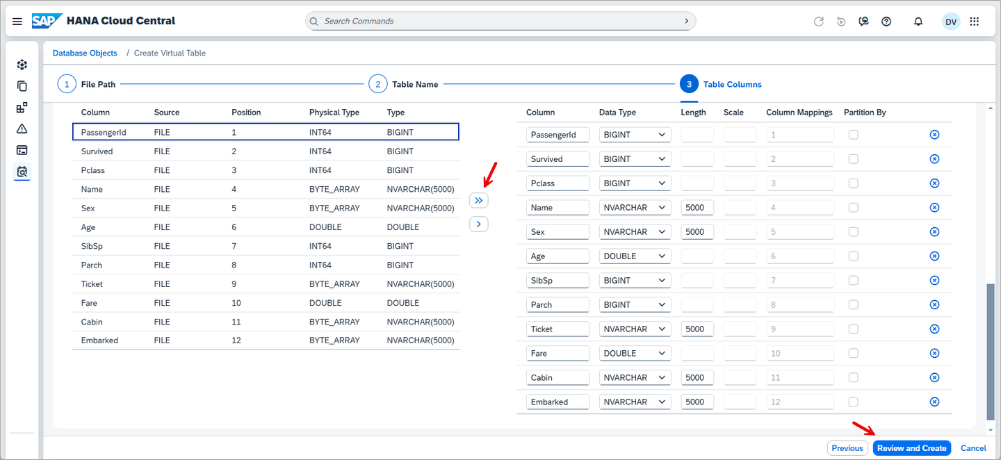
Task: Open Data Type dropdown for Survived
Action: tap(635, 159)
